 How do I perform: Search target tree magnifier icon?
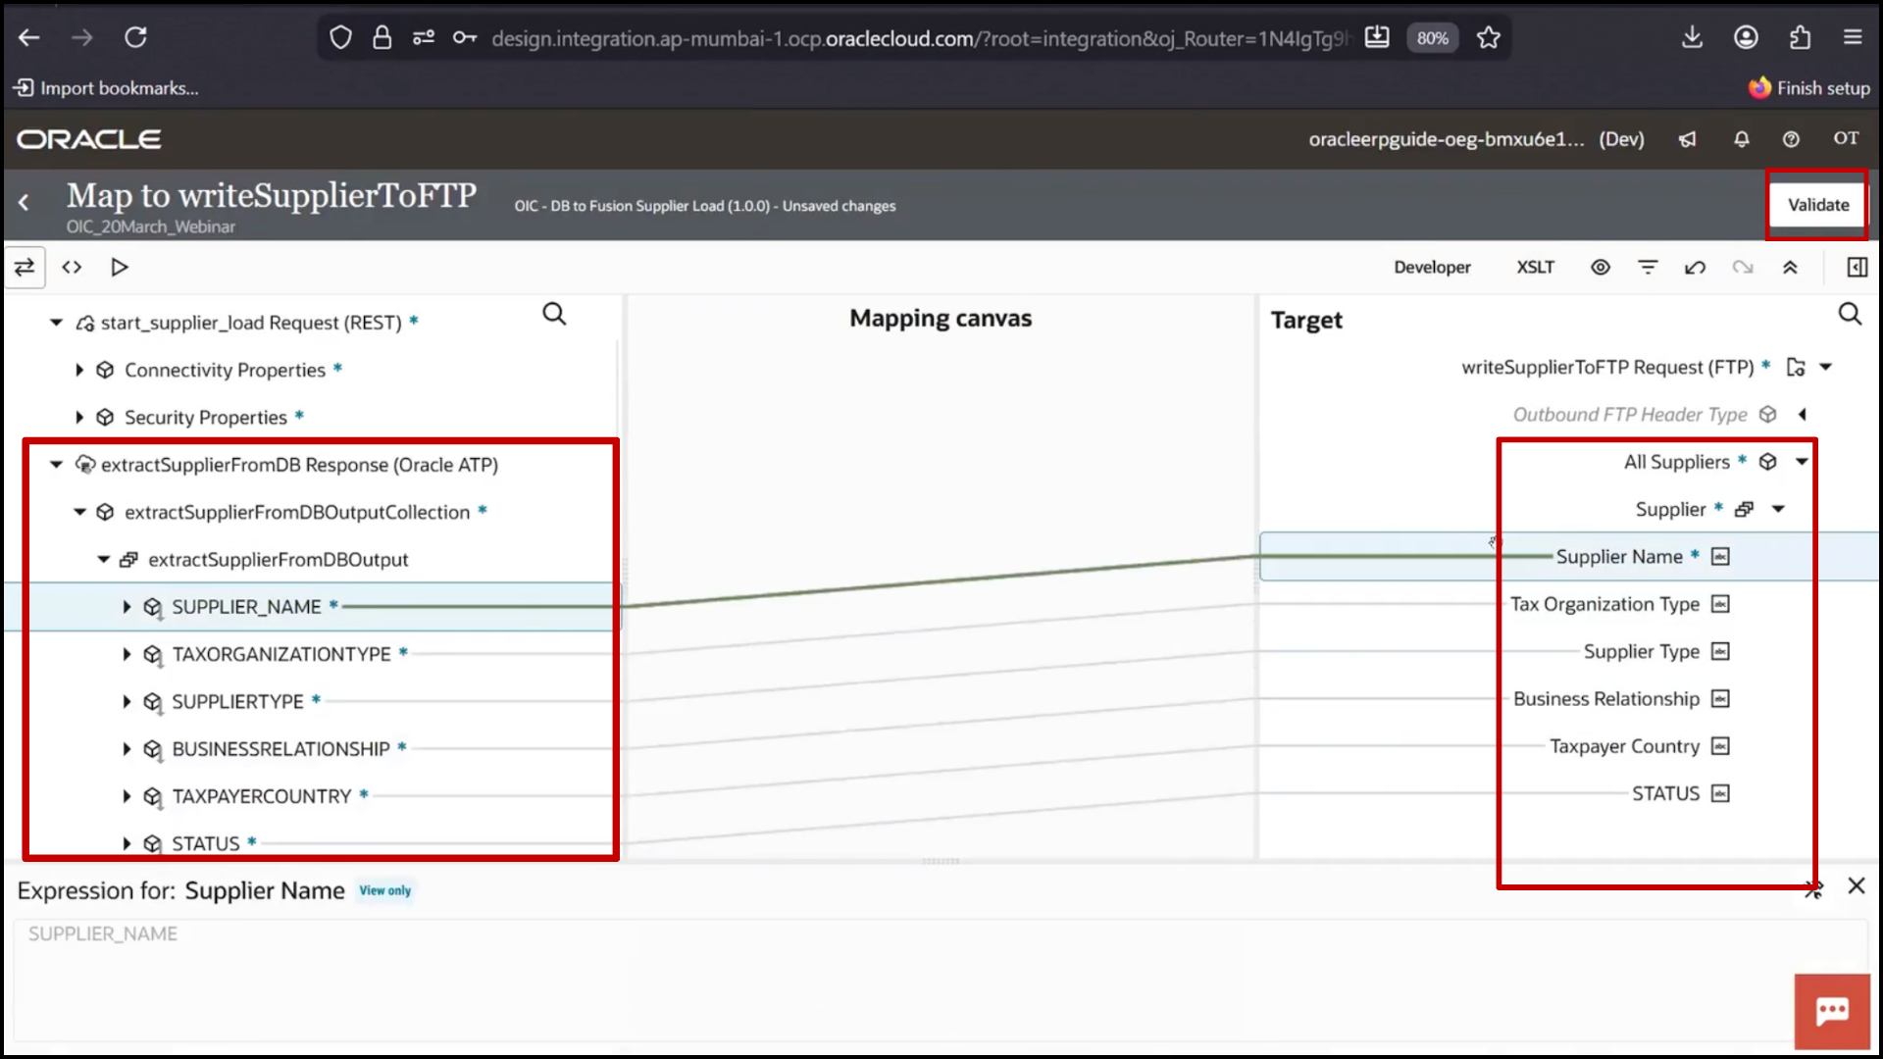point(1850,314)
